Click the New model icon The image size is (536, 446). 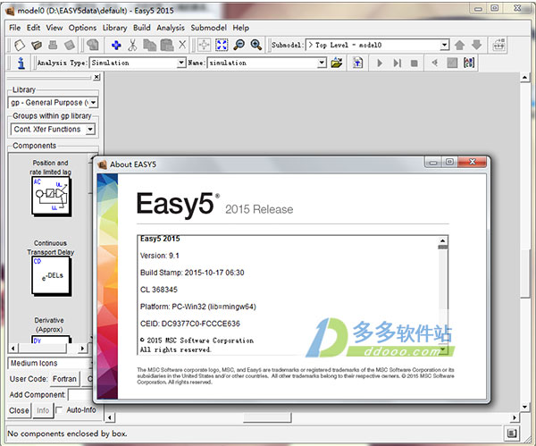pos(20,45)
